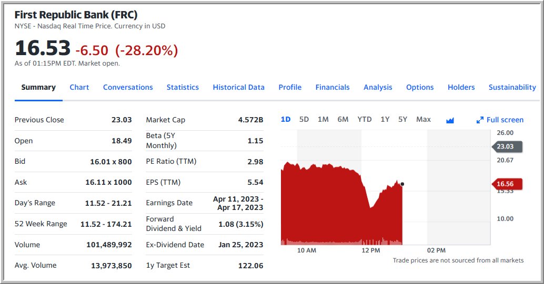
Task: Click the First Republic Bank (FRC) title
Action: [76, 15]
